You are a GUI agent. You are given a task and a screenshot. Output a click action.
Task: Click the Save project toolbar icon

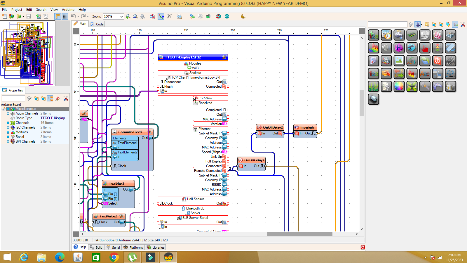pos(29,16)
